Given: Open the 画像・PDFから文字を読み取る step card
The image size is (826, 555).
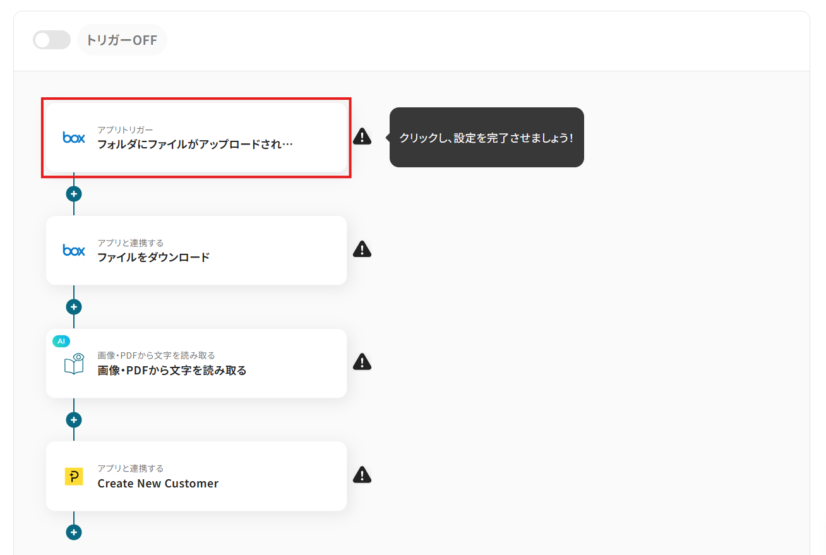Looking at the screenshot, I should click(196, 363).
